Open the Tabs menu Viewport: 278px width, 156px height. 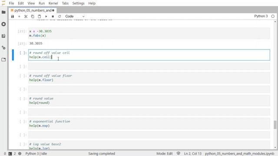click(x=65, y=3)
